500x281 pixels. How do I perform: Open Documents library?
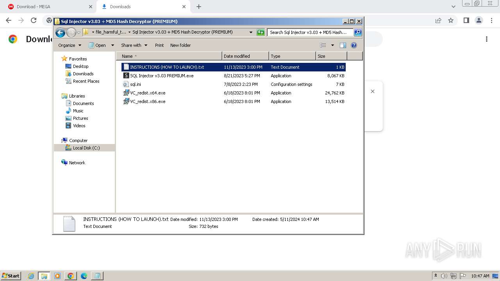(x=83, y=103)
